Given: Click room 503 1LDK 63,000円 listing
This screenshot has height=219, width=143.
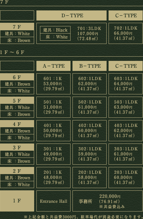Looking at the screenshot, I should 126,107.
